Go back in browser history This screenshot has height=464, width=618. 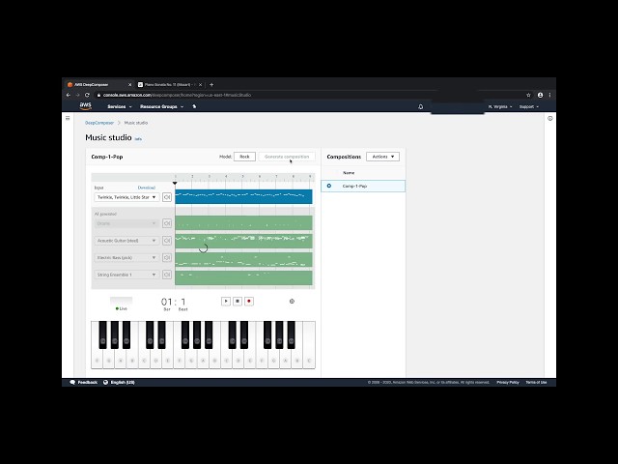pyautogui.click(x=69, y=95)
